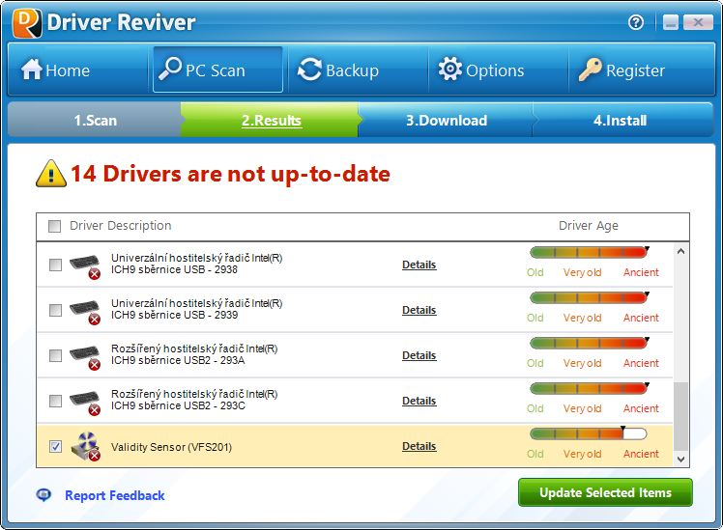Click the Validity Sensor disc icon
This screenshot has width=723, height=530.
point(86,446)
